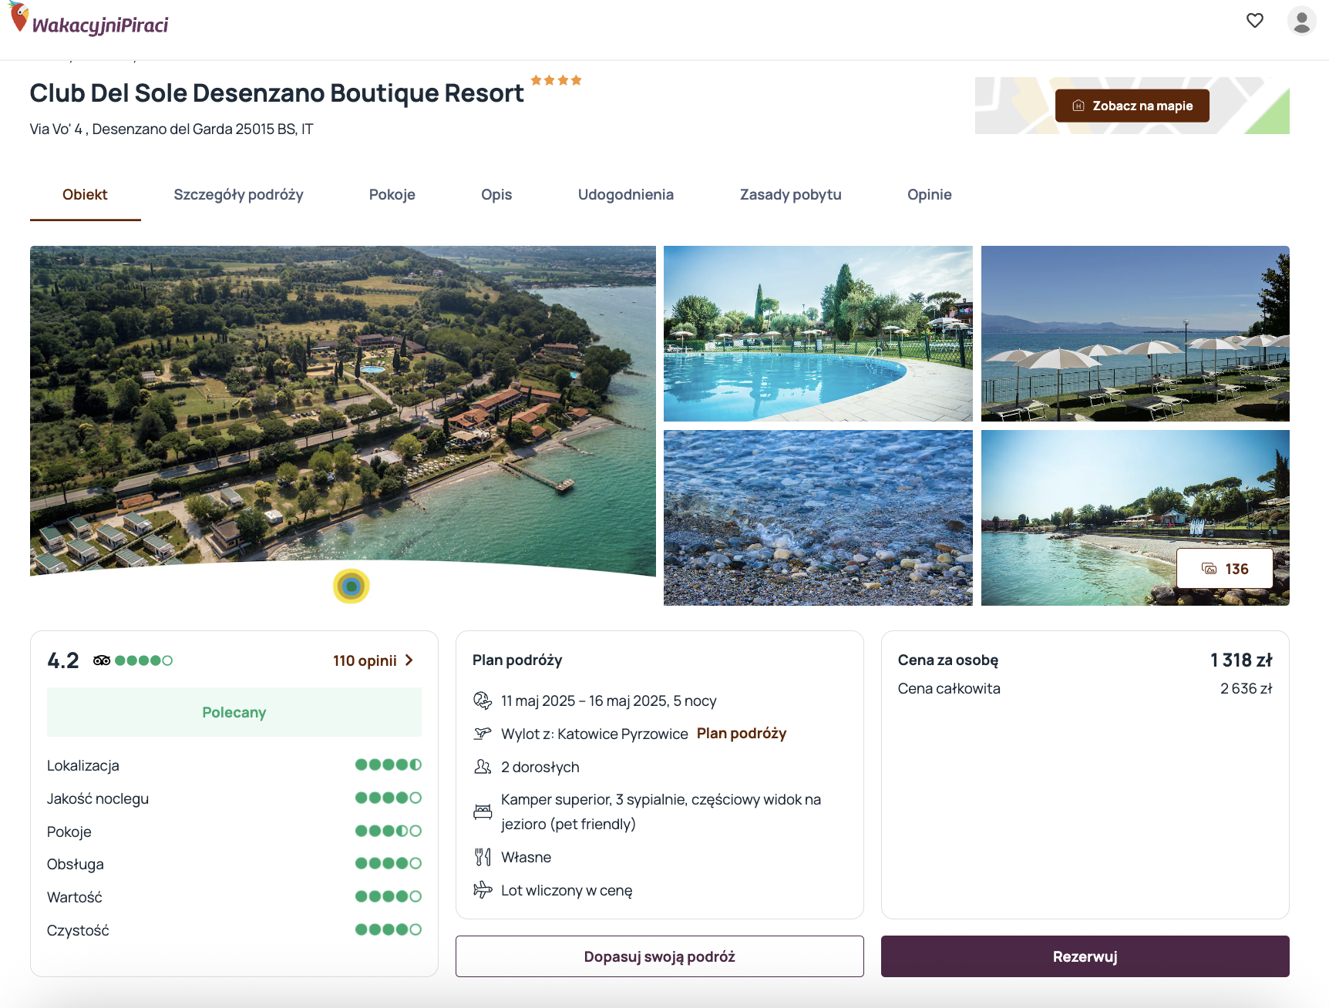
Task: Go to the Opis tab
Action: (496, 195)
